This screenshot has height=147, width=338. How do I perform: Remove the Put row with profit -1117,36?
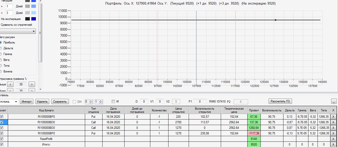click(x=333, y=133)
